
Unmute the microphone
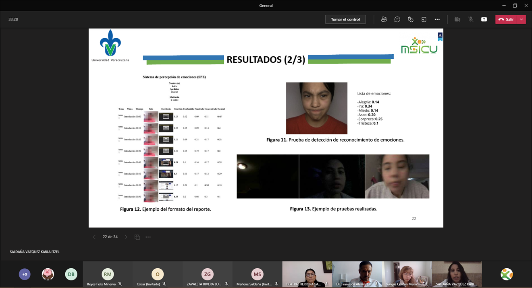(470, 19)
